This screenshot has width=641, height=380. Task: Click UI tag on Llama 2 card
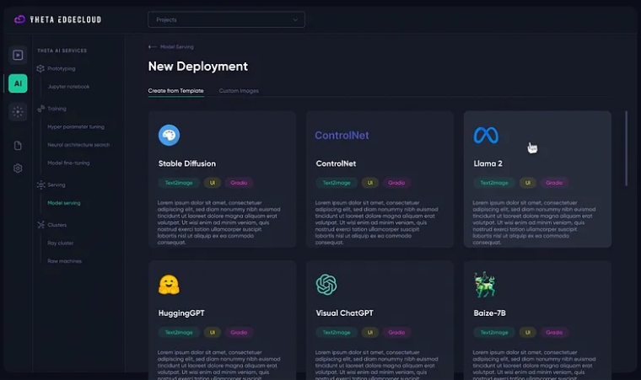tap(528, 183)
